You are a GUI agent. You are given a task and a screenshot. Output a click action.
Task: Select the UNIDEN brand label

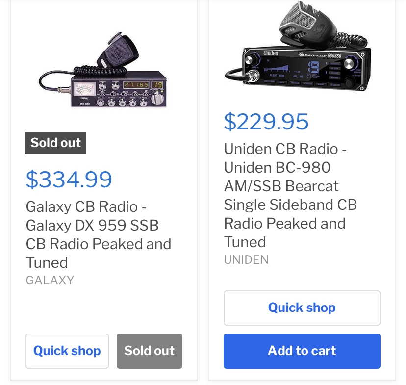pos(246,260)
